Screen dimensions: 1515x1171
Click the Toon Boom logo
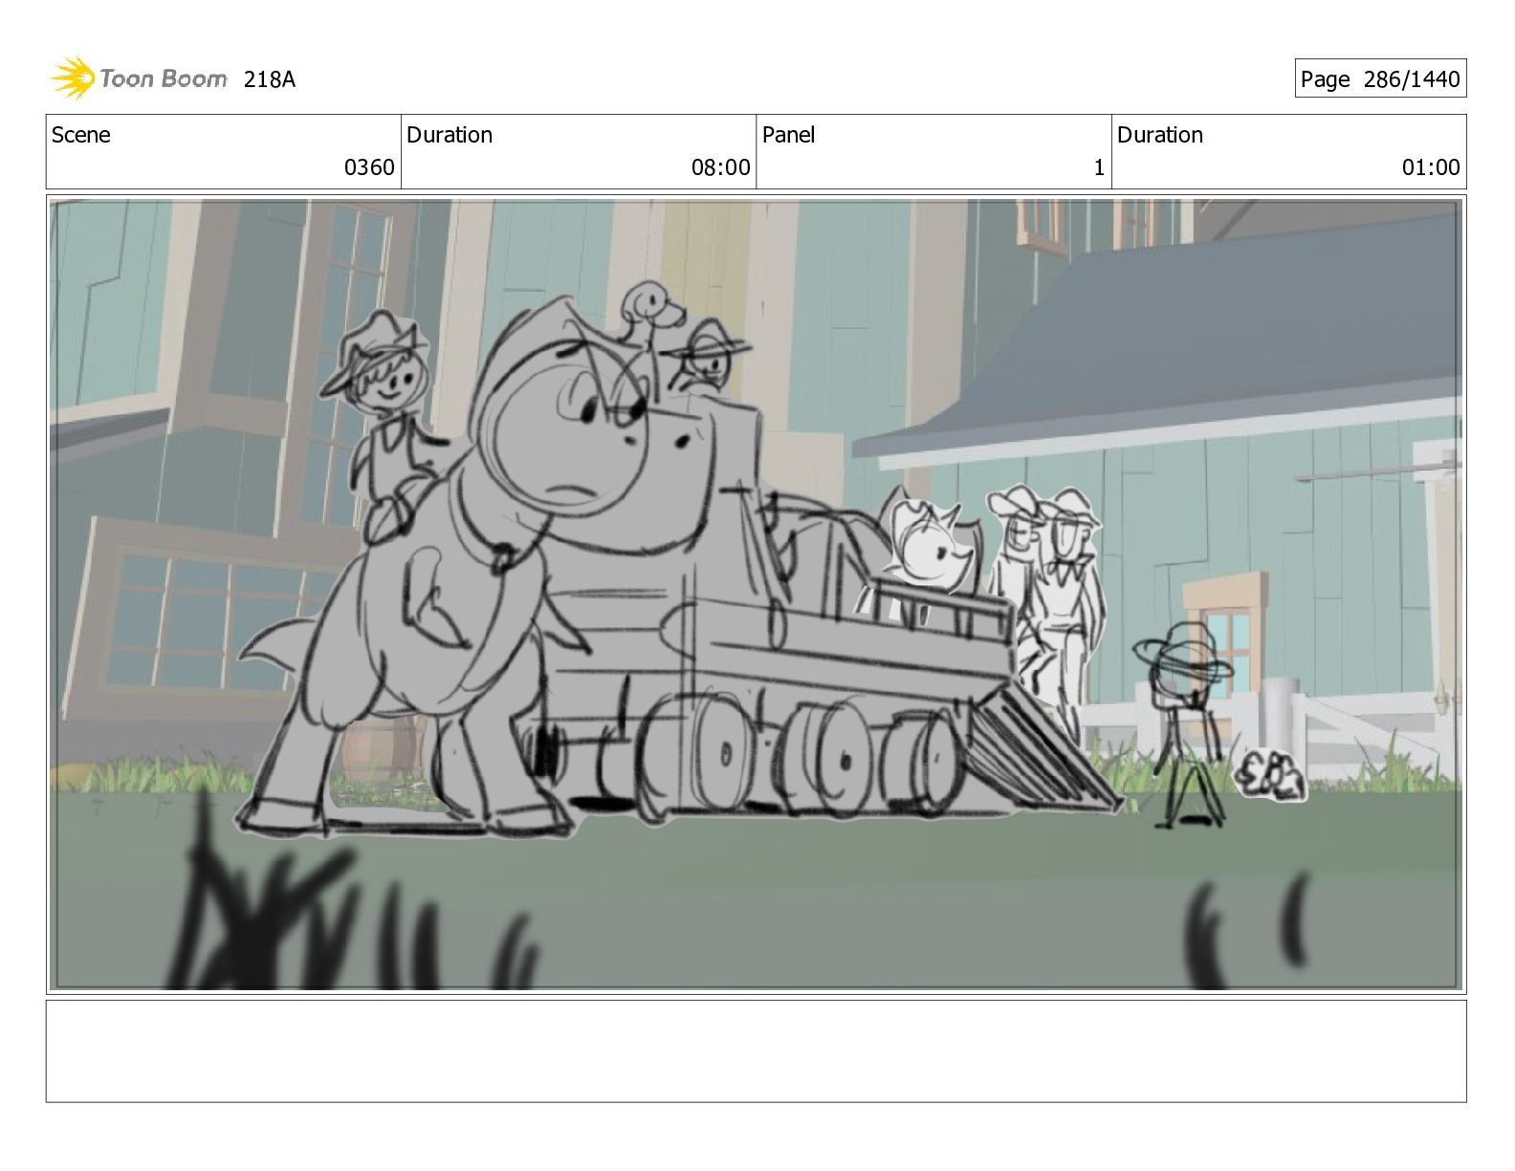(138, 78)
